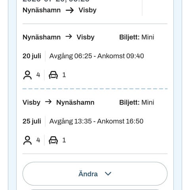190x190 pixels.
Task: Click the large arrow in the top Nynäshamn–Visby header
Action: pyautogui.click(x=70, y=10)
